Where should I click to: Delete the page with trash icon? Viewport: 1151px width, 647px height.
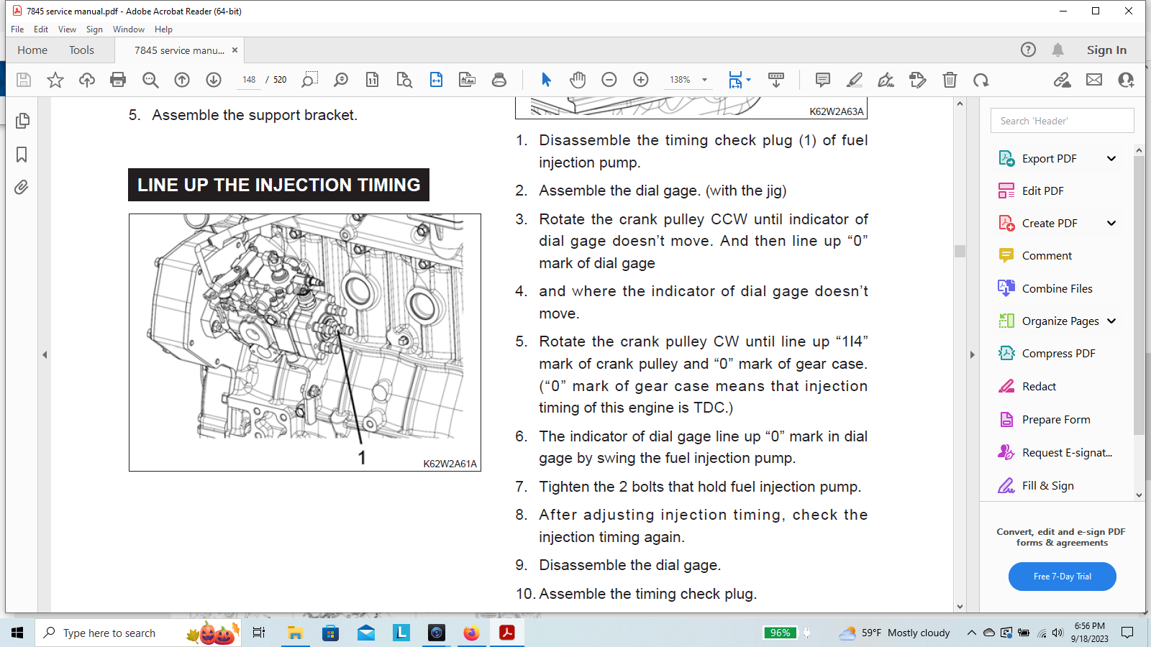(x=950, y=80)
